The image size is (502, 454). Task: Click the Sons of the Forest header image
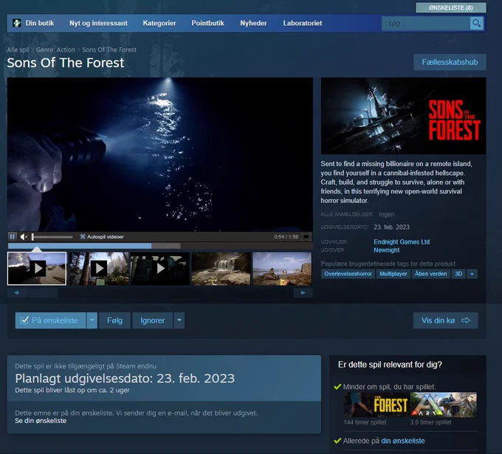pos(403,116)
